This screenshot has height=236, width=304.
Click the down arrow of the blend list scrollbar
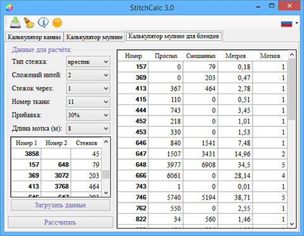[x=106, y=192]
